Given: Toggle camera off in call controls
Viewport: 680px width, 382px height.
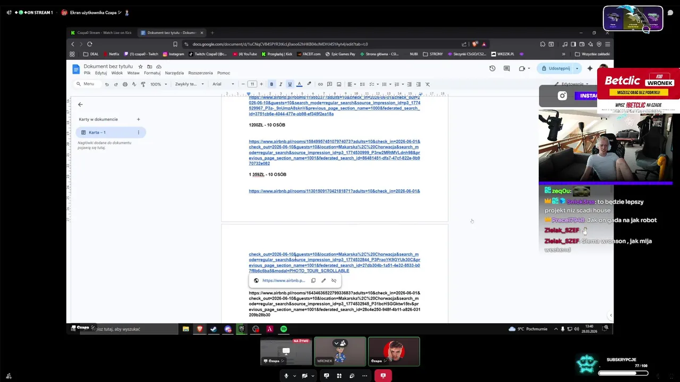Looking at the screenshot, I should click(304, 376).
